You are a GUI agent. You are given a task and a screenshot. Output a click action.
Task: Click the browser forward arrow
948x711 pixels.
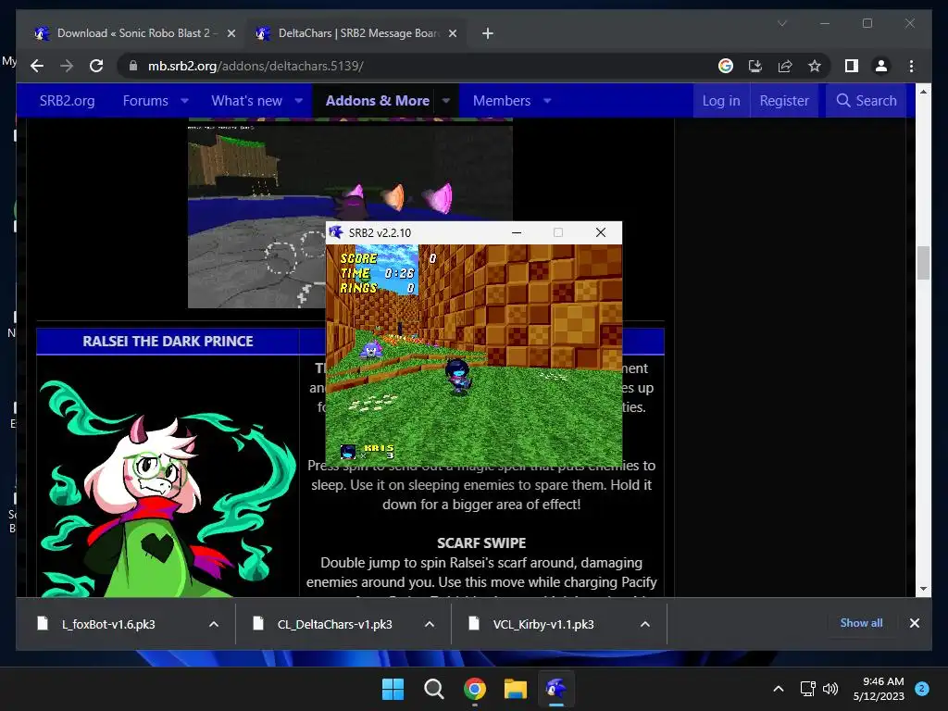click(x=67, y=66)
